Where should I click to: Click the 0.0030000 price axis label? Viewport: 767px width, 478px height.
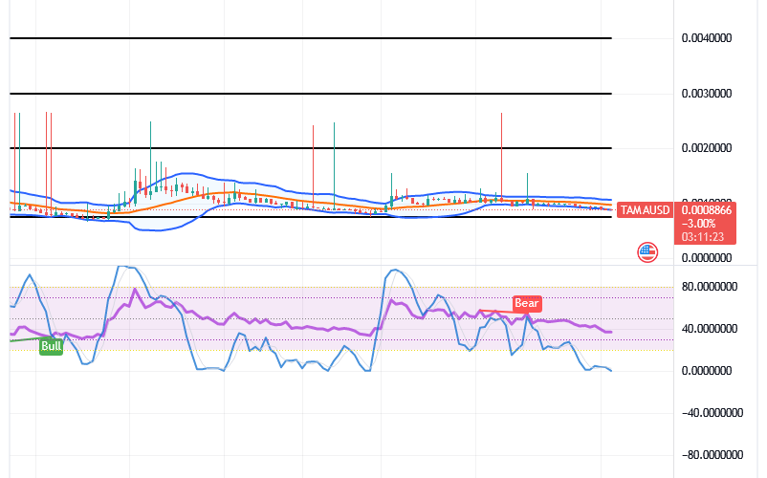[x=707, y=94]
